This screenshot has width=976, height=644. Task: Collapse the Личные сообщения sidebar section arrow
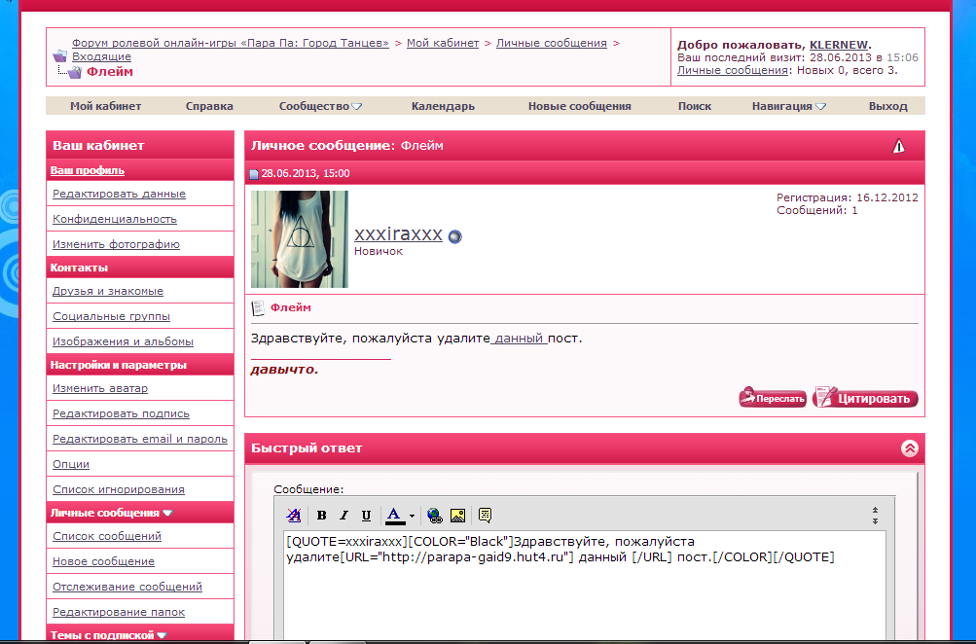167,514
